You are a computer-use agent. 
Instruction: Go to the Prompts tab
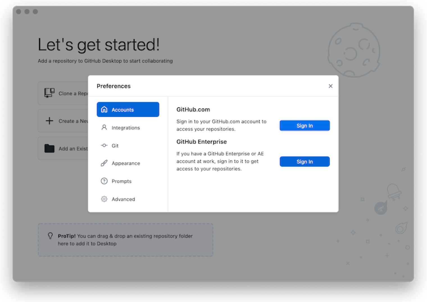(128, 181)
